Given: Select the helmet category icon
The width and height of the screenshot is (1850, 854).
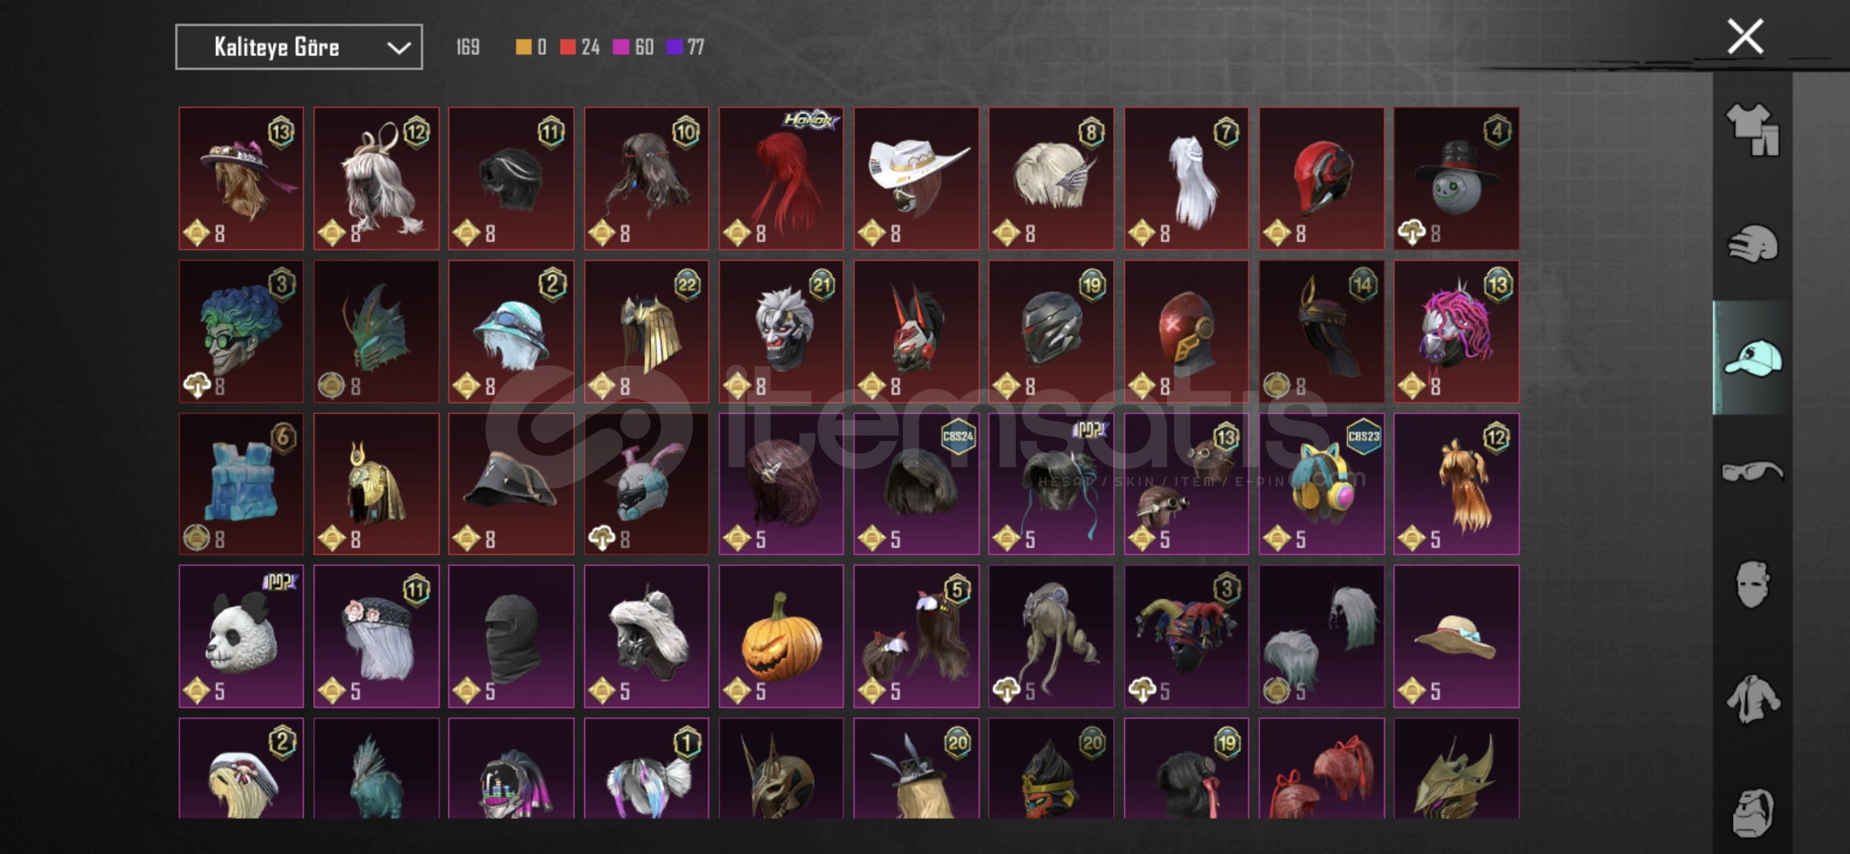Looking at the screenshot, I should click(x=1752, y=244).
